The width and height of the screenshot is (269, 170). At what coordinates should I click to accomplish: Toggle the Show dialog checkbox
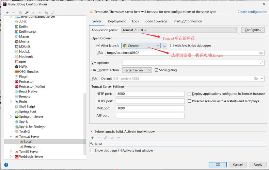(156, 70)
